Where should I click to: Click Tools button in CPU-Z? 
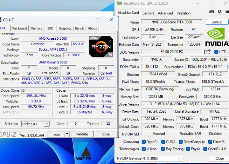pos(56,134)
